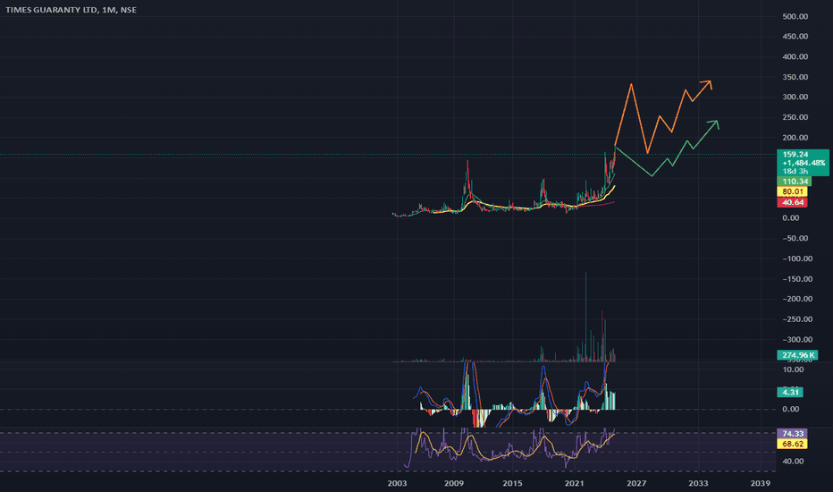Select the 10.00 MACD axis label
The height and width of the screenshot is (492, 833).
(x=793, y=369)
